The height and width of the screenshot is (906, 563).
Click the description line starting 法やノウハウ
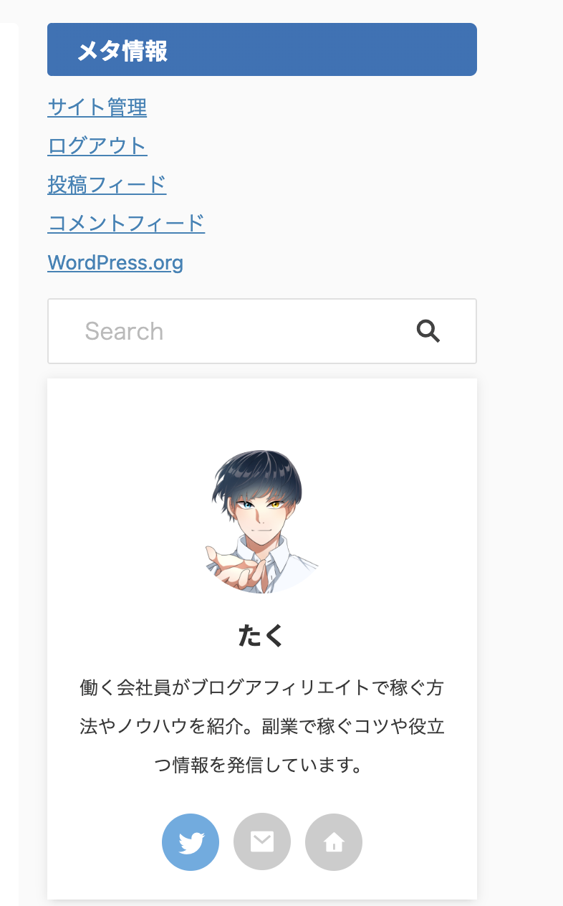pos(262,727)
